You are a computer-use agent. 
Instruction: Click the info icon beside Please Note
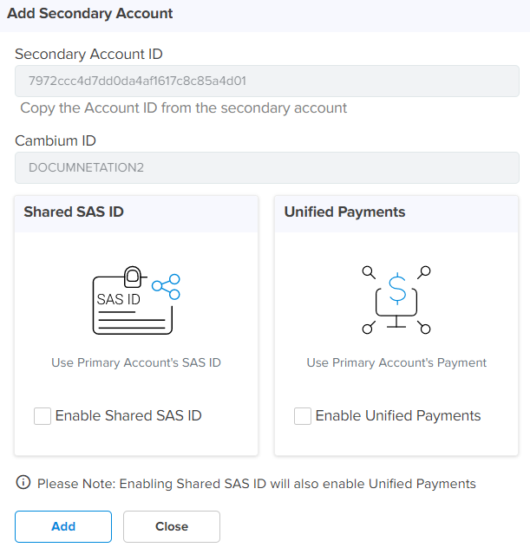click(x=23, y=483)
